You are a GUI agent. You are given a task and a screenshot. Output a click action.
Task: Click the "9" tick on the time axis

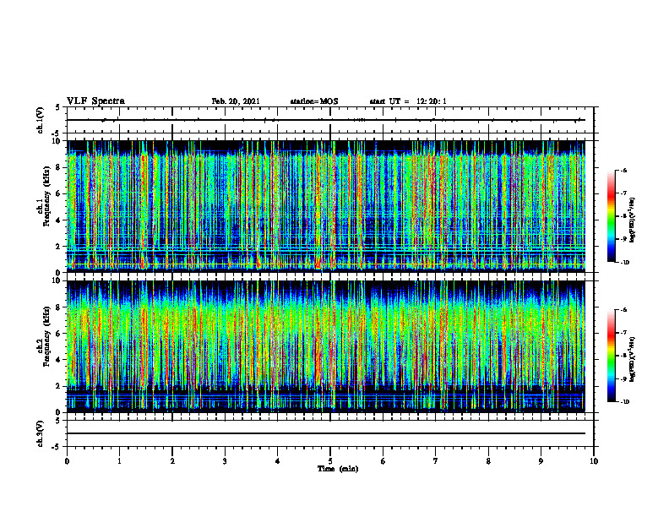[541, 461]
